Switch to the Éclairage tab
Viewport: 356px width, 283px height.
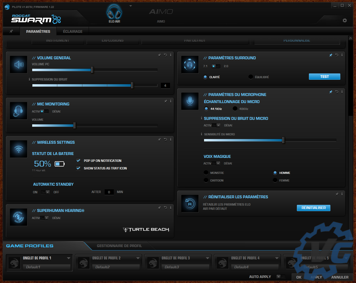73,31
